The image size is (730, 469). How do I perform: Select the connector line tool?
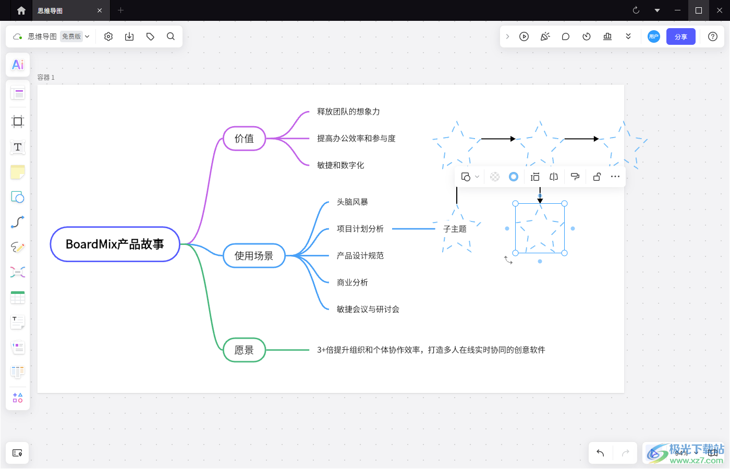tap(18, 222)
